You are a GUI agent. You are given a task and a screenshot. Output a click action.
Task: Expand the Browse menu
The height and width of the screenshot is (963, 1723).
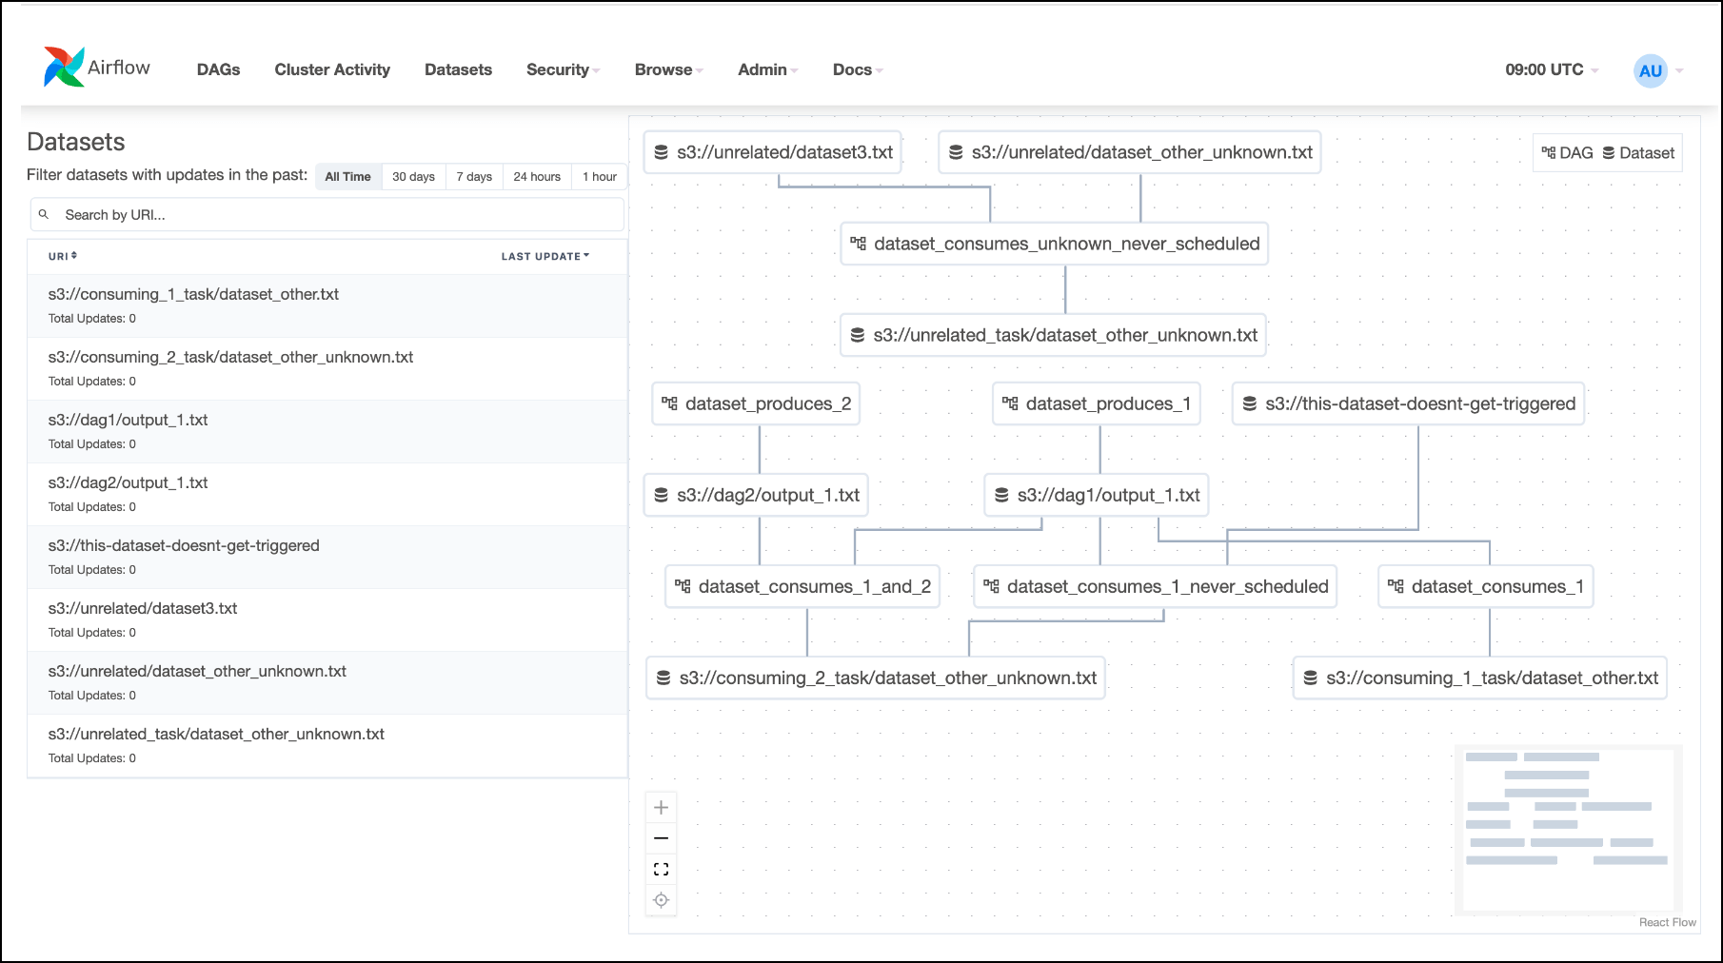tap(668, 69)
